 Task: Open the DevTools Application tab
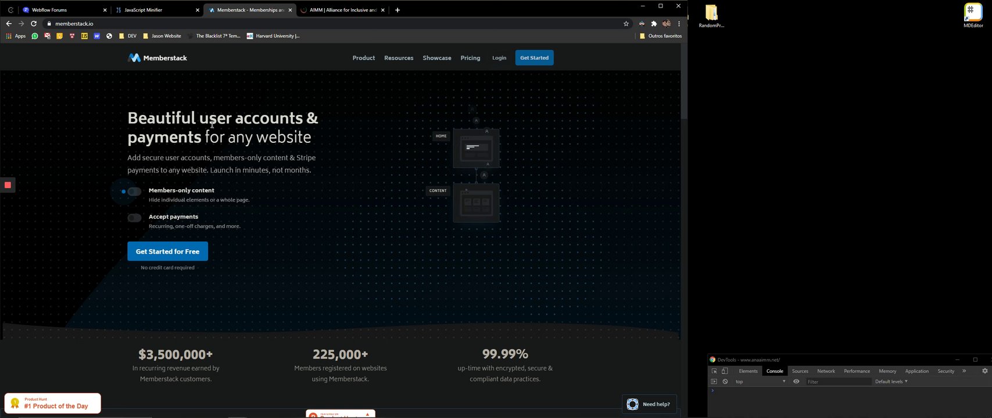(917, 371)
